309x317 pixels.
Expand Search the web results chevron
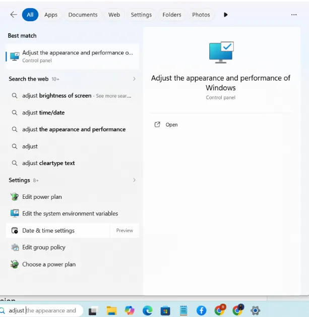click(x=134, y=79)
